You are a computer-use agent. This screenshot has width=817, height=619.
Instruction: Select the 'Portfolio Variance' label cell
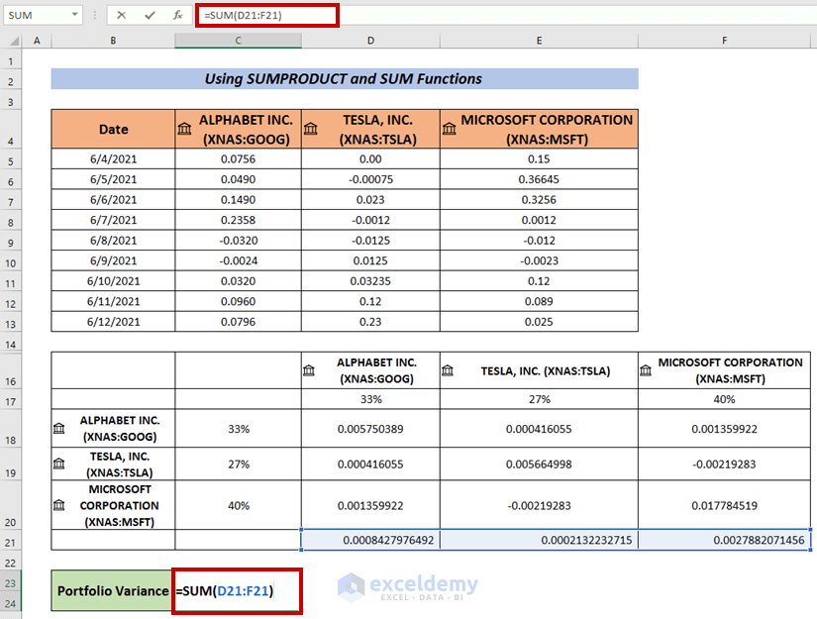click(113, 591)
